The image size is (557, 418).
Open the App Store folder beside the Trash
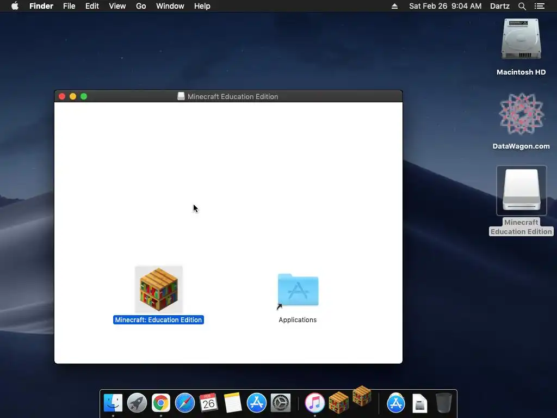[396, 403]
